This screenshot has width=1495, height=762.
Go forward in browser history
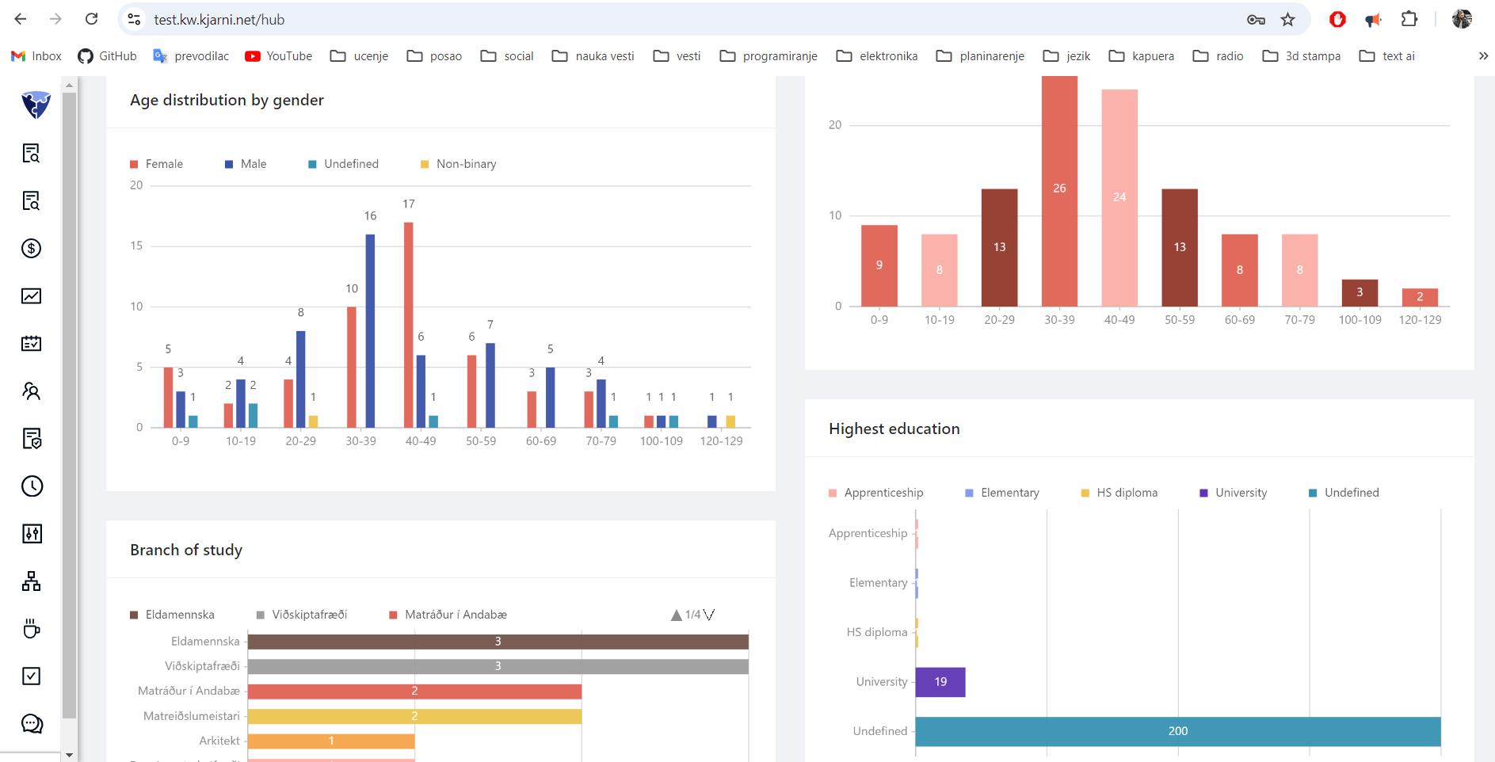[55, 19]
